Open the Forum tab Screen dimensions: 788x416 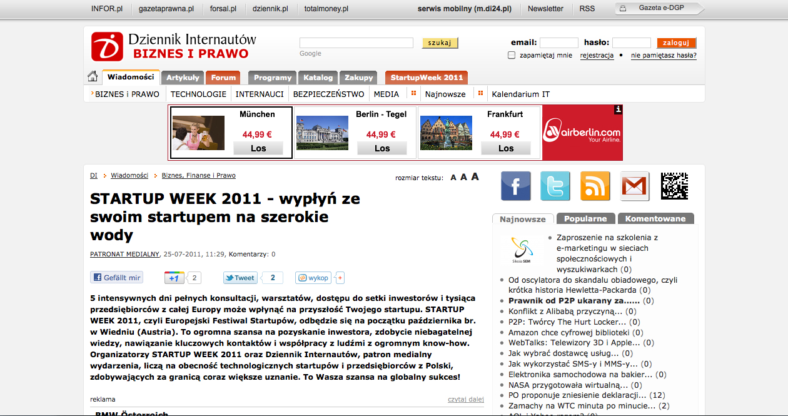(223, 78)
